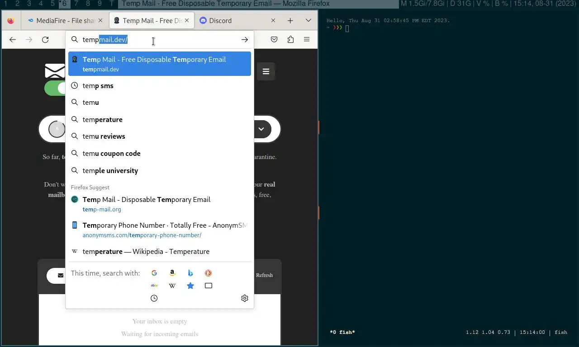This screenshot has height=347, width=579.
Task: Search bookmarks using the star icon
Action: [x=190, y=286]
